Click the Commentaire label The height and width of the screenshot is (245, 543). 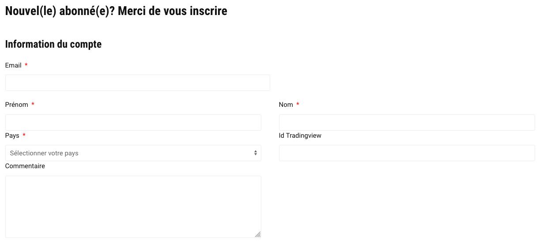point(25,166)
